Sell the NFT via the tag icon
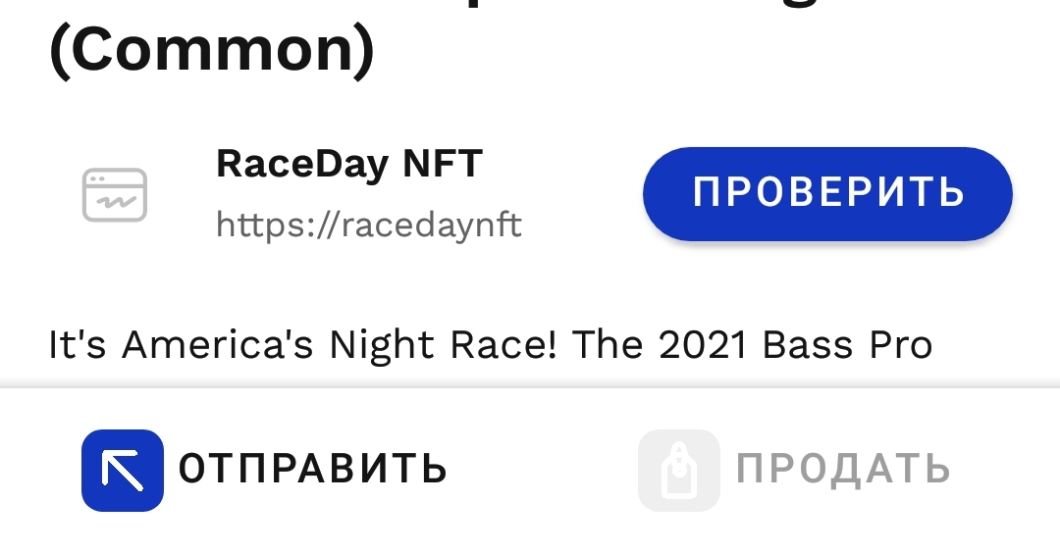 [x=679, y=470]
